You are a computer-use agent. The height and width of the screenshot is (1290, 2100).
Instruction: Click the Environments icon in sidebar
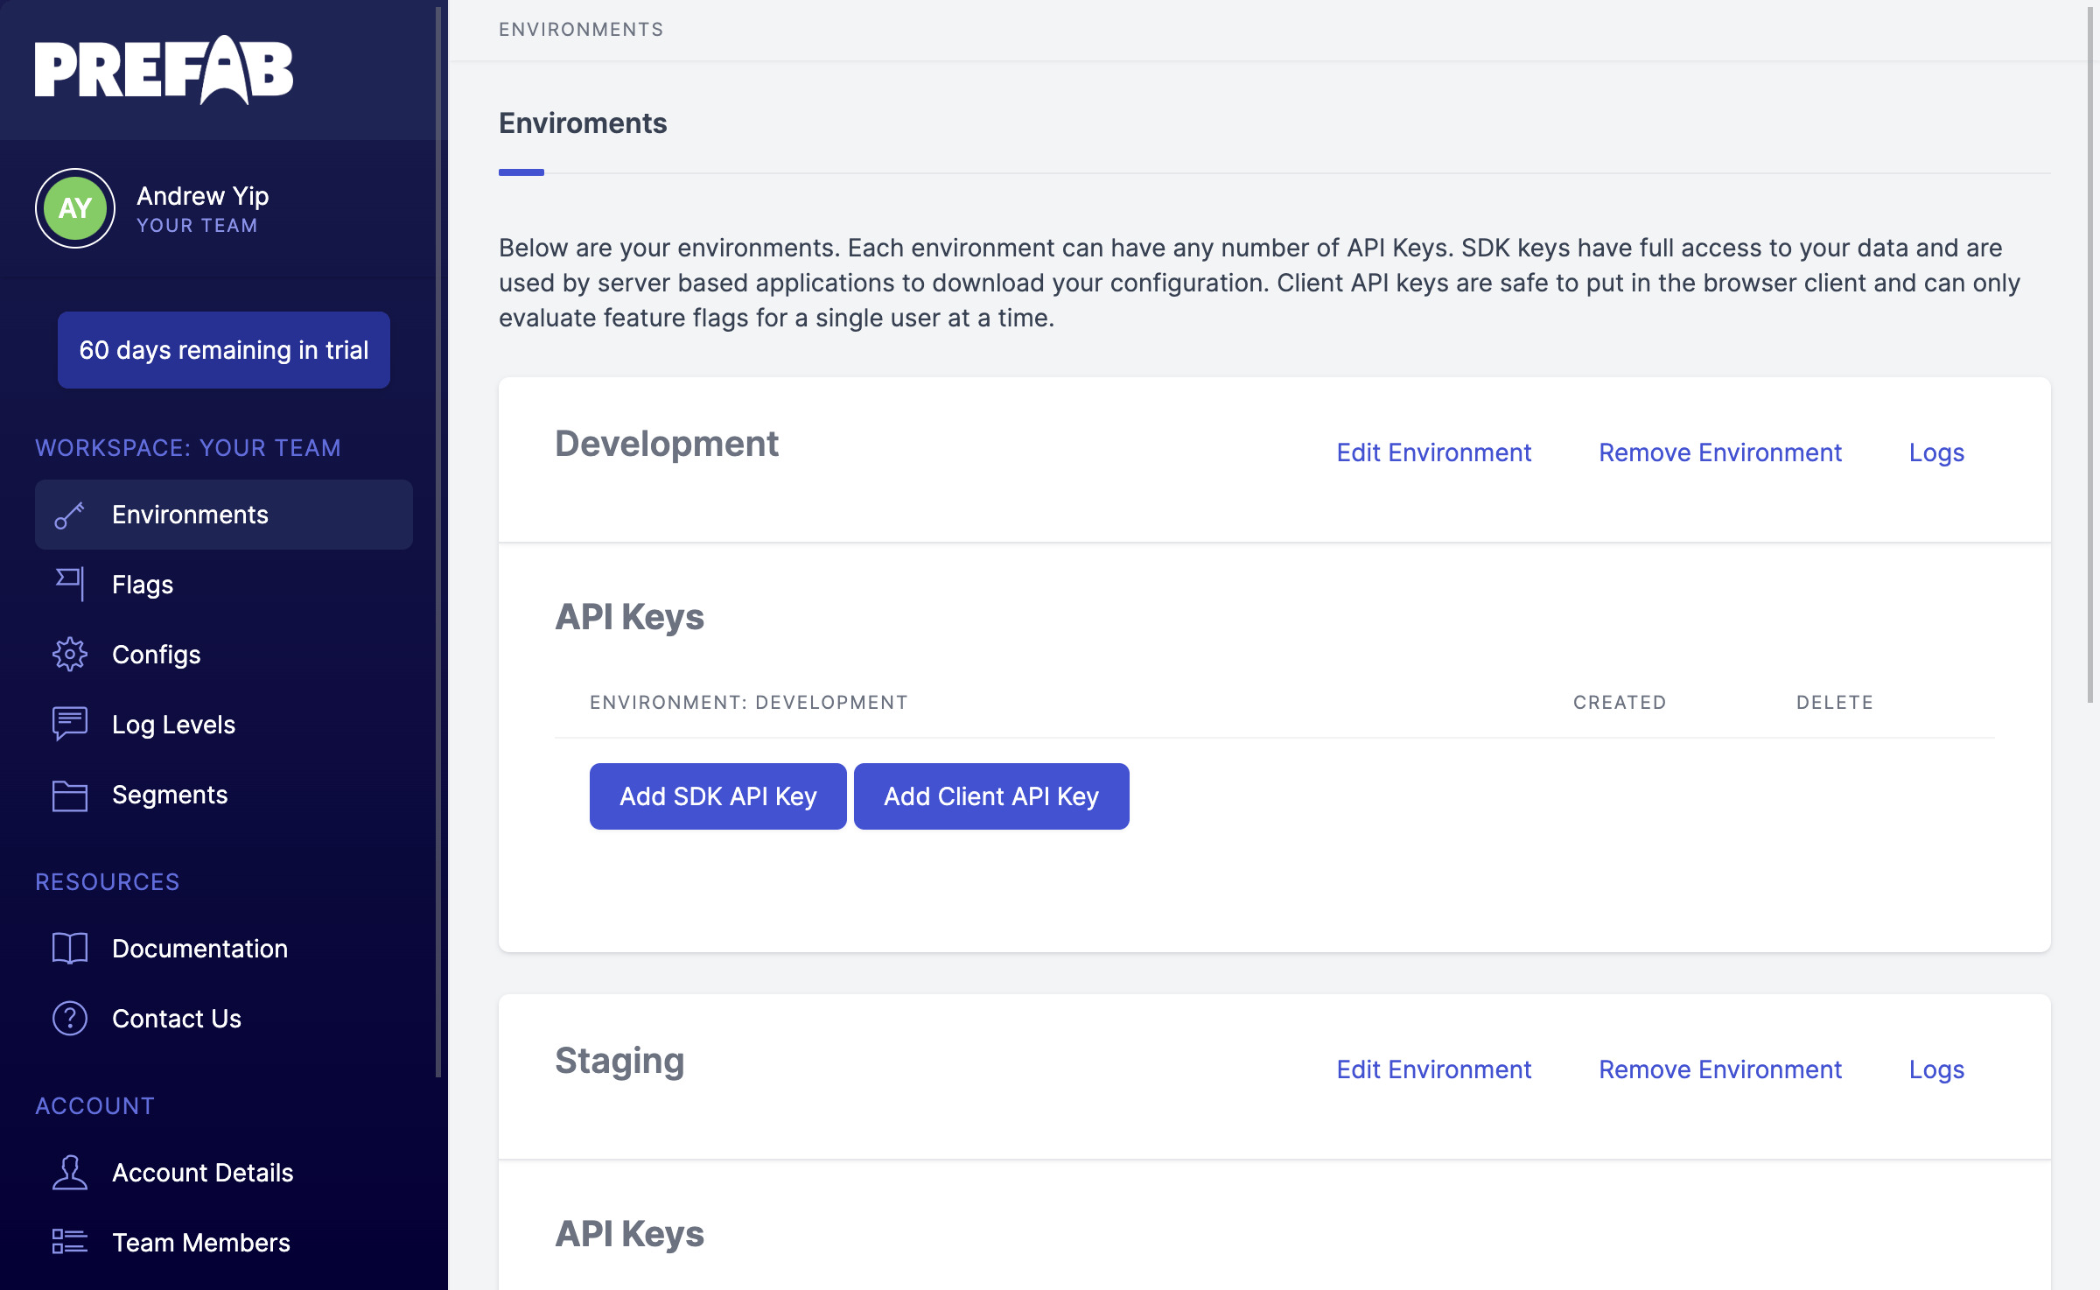pos(69,513)
